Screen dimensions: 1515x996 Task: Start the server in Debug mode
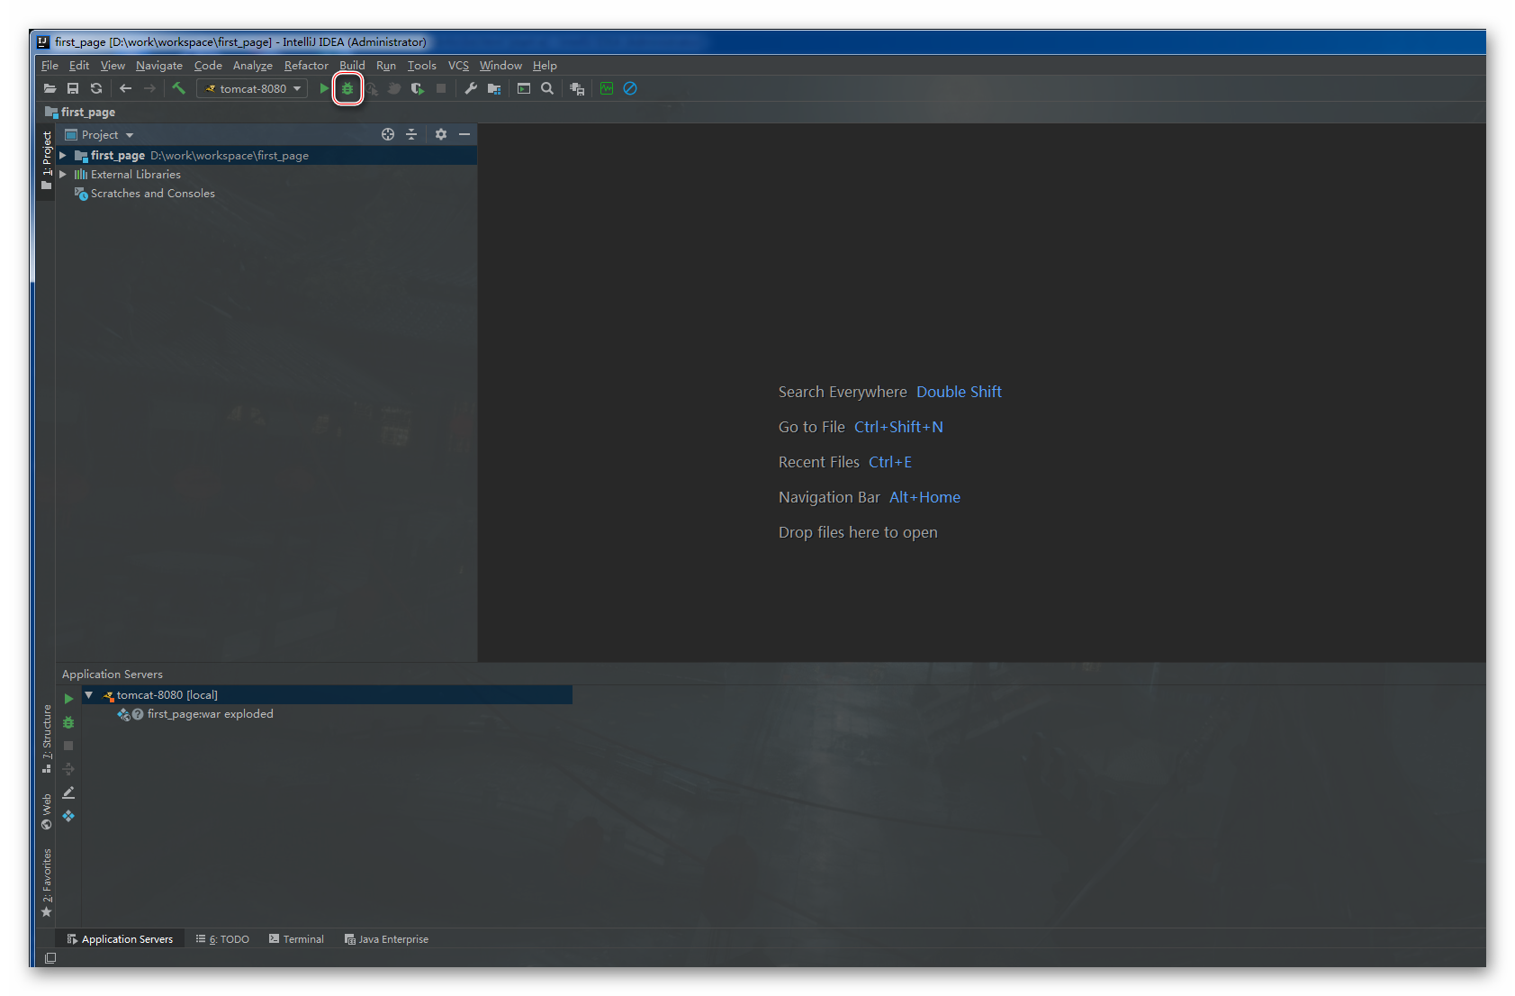[347, 88]
